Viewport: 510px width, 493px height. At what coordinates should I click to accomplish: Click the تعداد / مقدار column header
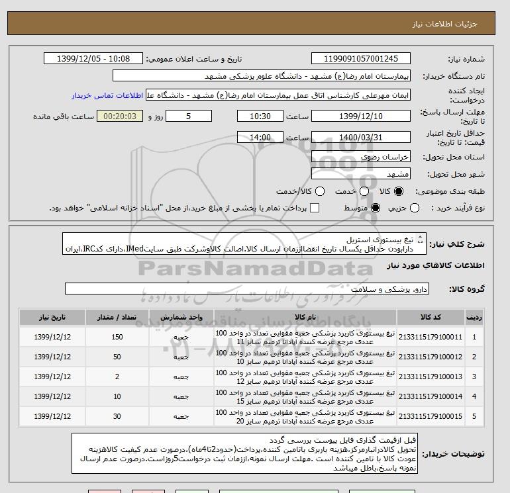(117, 317)
